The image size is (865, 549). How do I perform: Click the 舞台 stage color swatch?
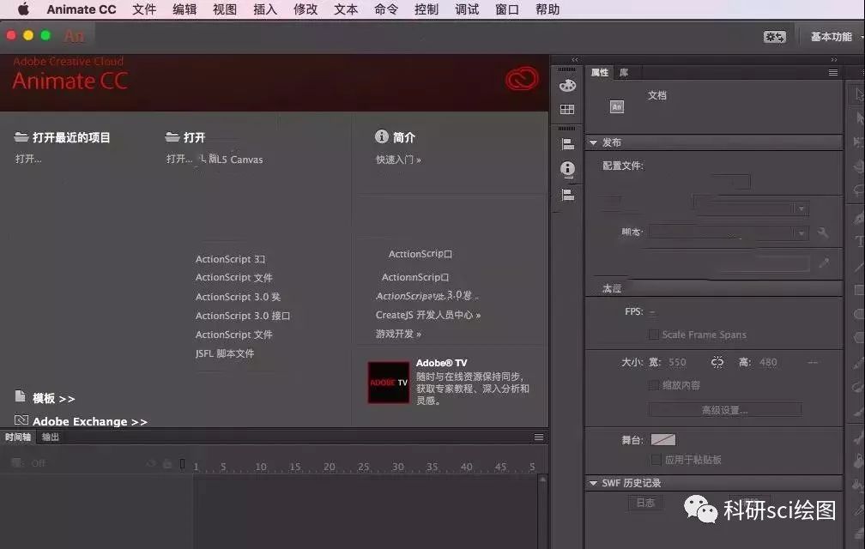(663, 439)
